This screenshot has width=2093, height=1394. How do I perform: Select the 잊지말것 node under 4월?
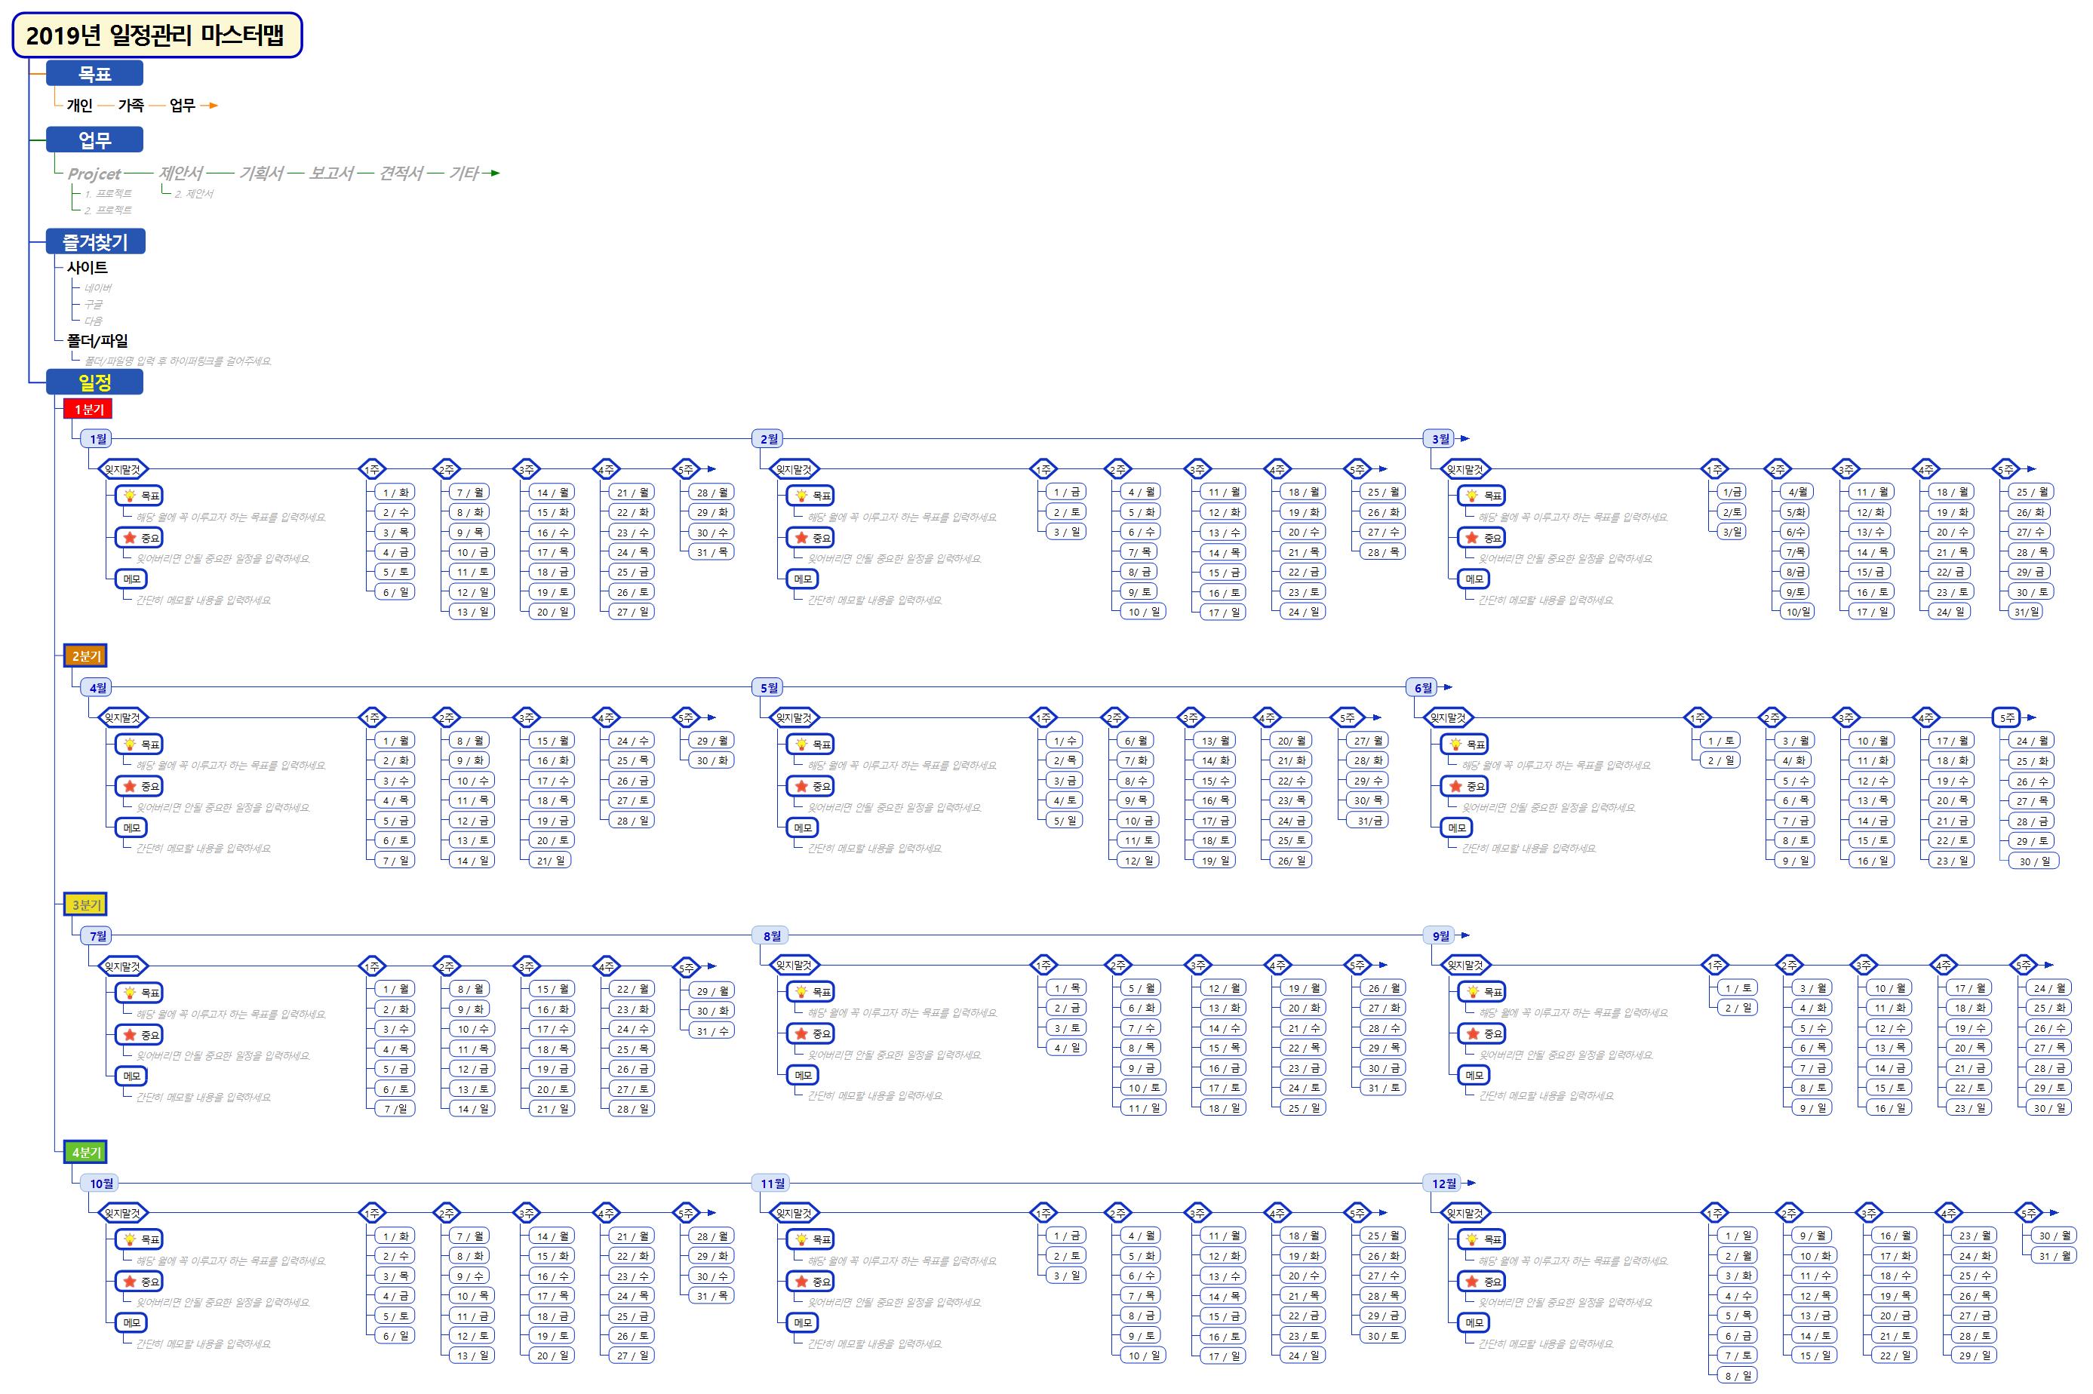pos(123,717)
